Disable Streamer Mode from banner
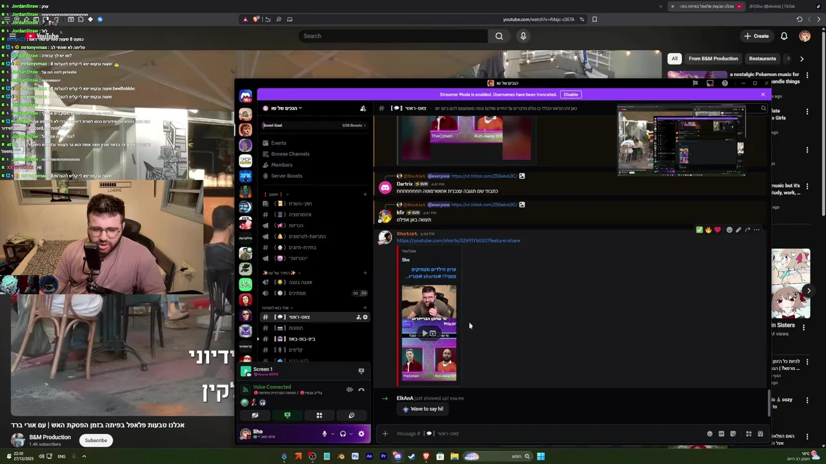826x464 pixels. coord(570,95)
